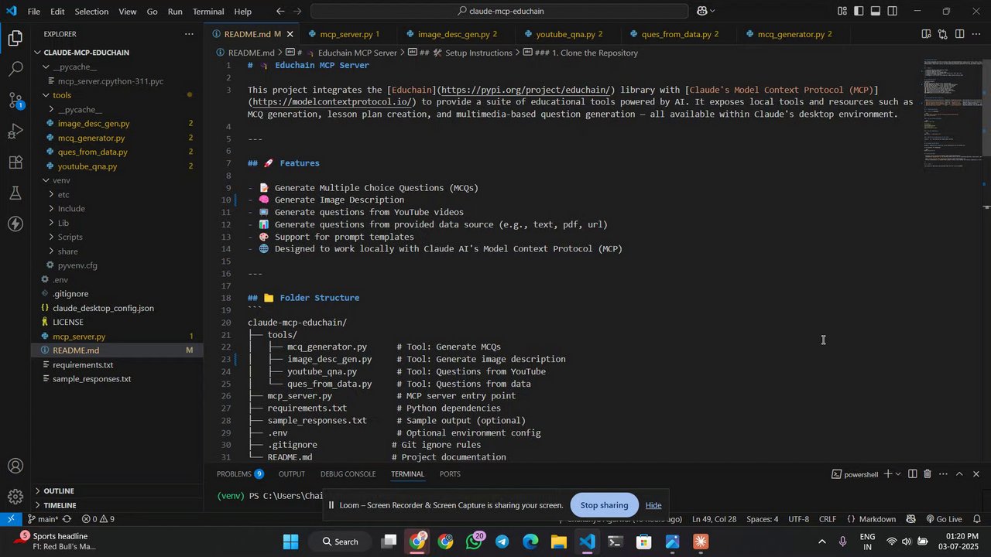991x557 pixels.
Task: Click the editor minimap
Action: 953,111
